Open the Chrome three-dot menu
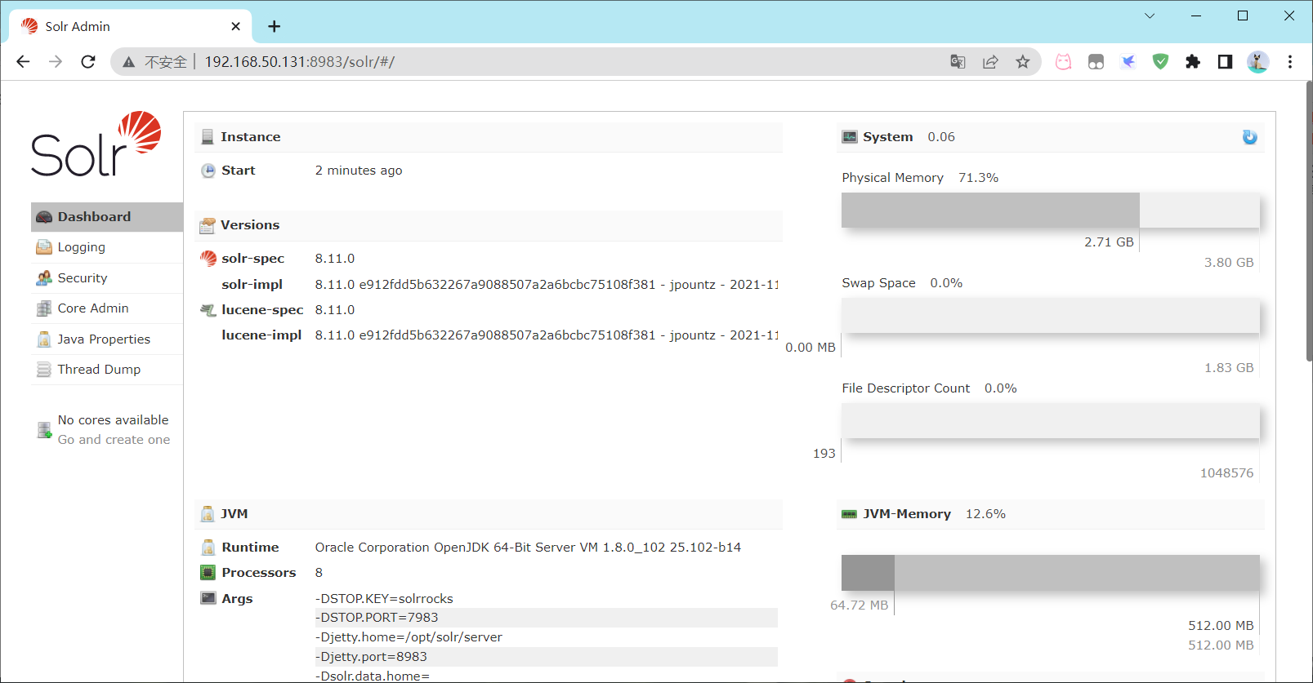 (x=1290, y=62)
